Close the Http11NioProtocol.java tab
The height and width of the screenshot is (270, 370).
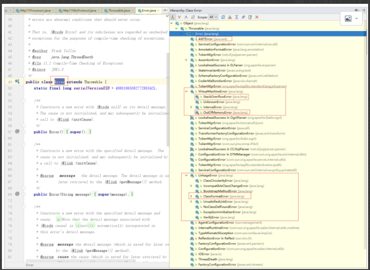click(99, 11)
